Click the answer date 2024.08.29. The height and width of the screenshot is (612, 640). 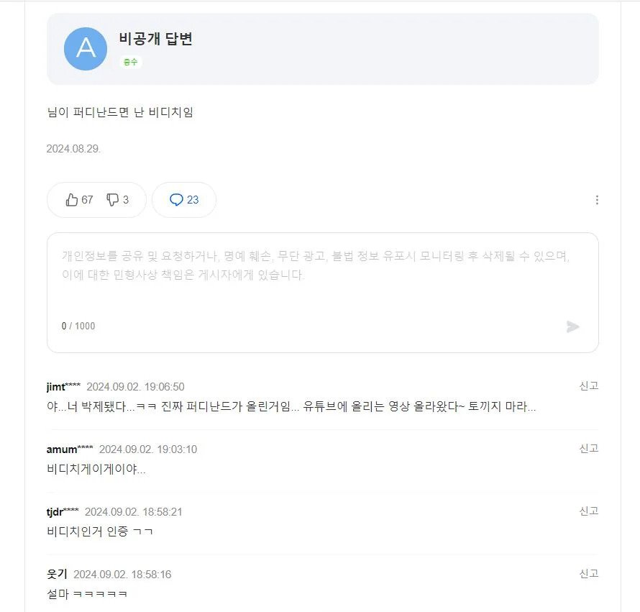tap(73, 149)
